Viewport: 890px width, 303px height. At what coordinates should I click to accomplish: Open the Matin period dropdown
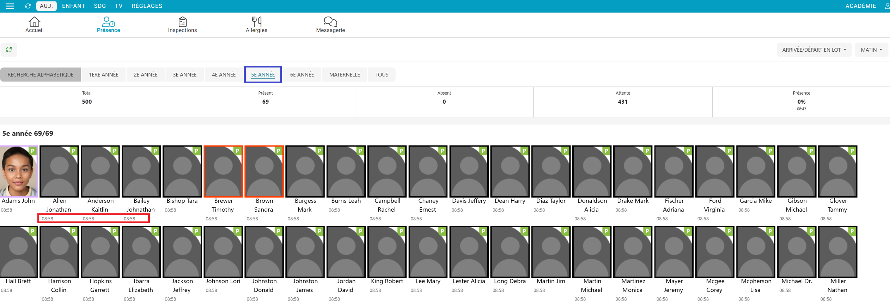871,50
